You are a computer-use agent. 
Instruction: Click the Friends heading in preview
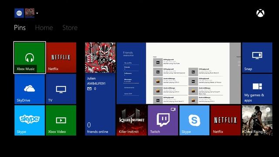pyautogui.click(x=128, y=52)
